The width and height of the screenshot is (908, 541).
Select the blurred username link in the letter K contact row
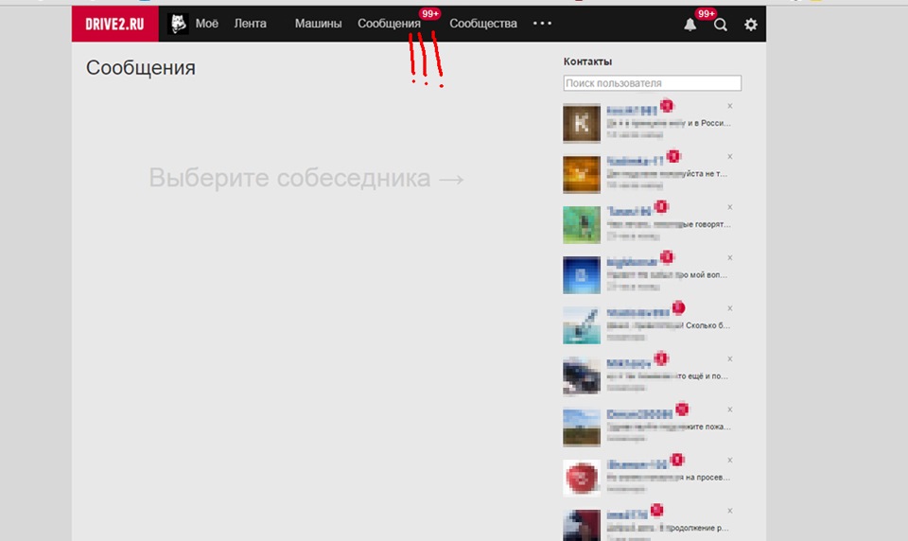pyautogui.click(x=632, y=110)
